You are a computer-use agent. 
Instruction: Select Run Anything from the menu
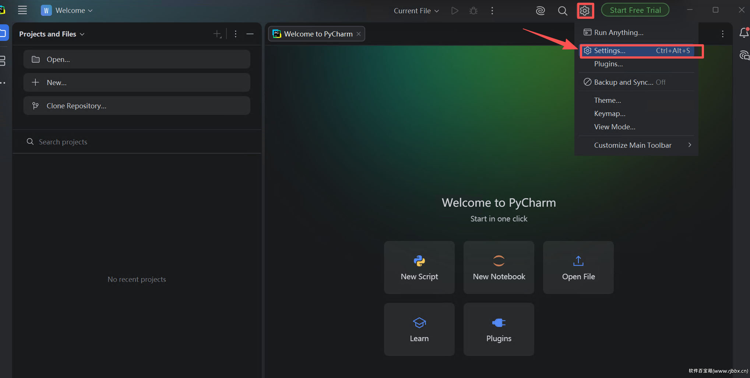pyautogui.click(x=636, y=32)
